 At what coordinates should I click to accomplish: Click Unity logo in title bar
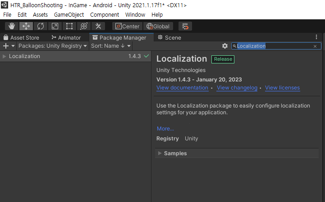[x=5, y=5]
